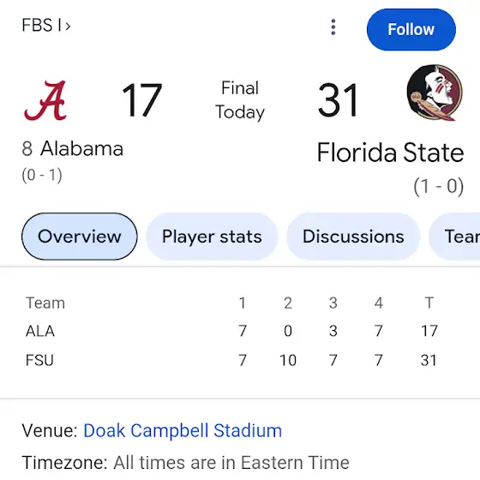Click Alabama's score of 17
480x480 pixels.
141,100
